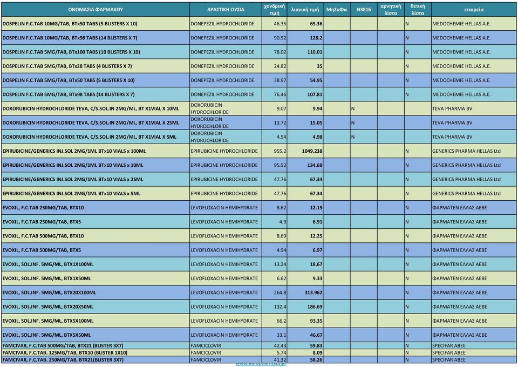
Task: Select retail price 4.98
Action: pos(317,137)
